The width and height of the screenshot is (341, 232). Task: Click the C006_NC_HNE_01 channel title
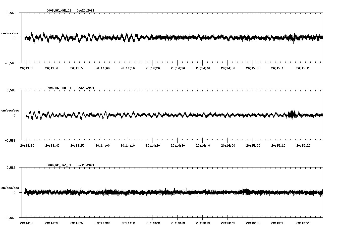coord(59,11)
